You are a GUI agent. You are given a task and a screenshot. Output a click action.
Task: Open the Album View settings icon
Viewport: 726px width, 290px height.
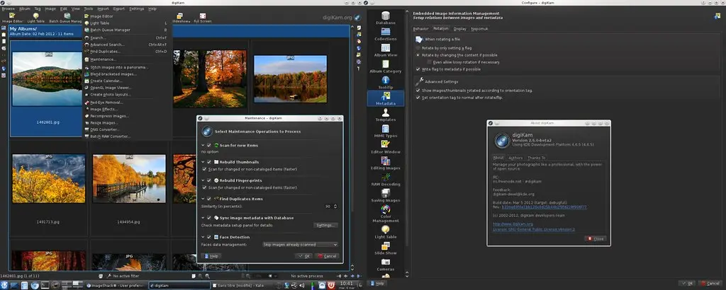[x=386, y=48]
